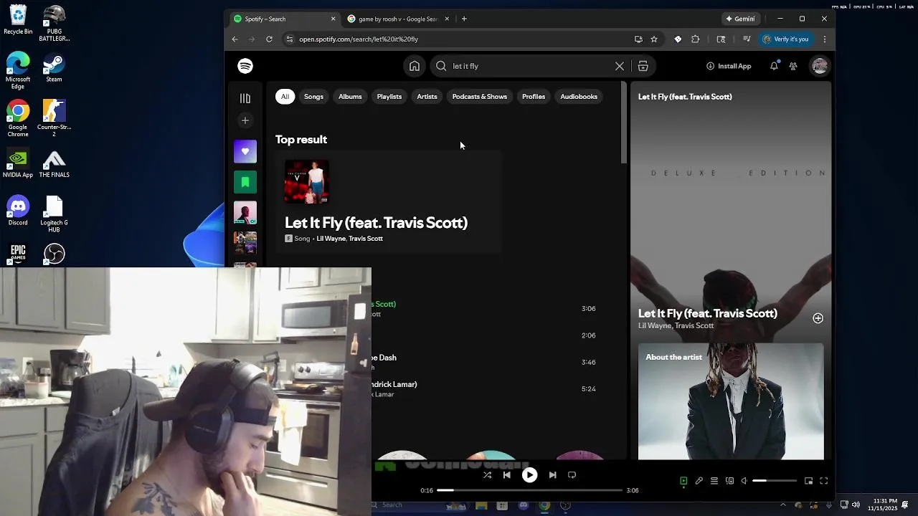Reload the Spotify page

pyautogui.click(x=269, y=39)
